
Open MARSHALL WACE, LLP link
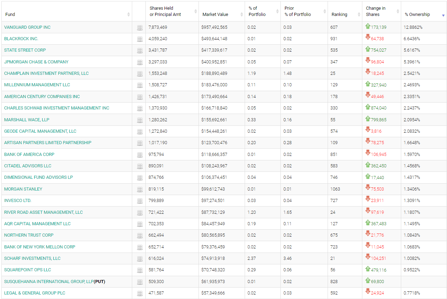point(27,120)
